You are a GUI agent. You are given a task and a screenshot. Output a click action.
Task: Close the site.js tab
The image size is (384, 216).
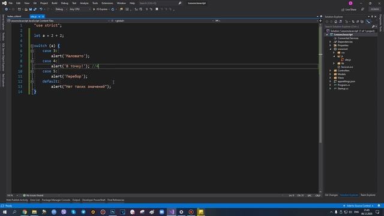tap(43, 17)
